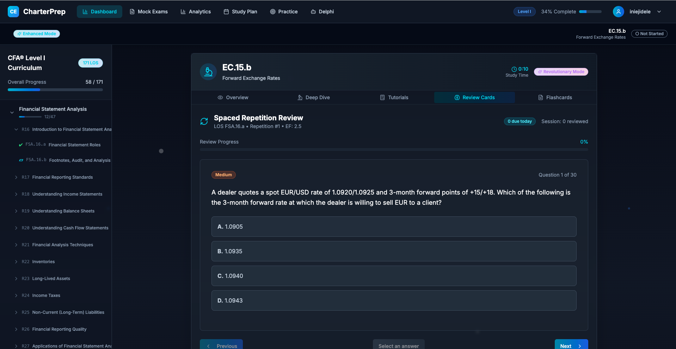Click the Analytics chart icon
Image resolution: width=676 pixels, height=349 pixels.
tap(183, 12)
